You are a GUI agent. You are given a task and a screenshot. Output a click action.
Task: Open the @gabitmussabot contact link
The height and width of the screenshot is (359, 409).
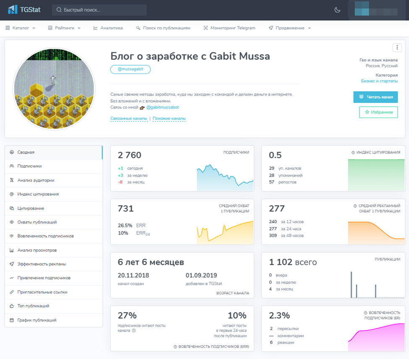(x=163, y=107)
